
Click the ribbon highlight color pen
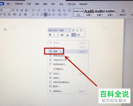pyautogui.click(x=14, y=14)
